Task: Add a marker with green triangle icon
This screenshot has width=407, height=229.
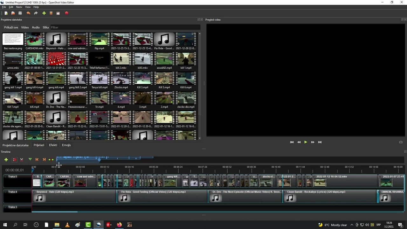Action: 30,160
